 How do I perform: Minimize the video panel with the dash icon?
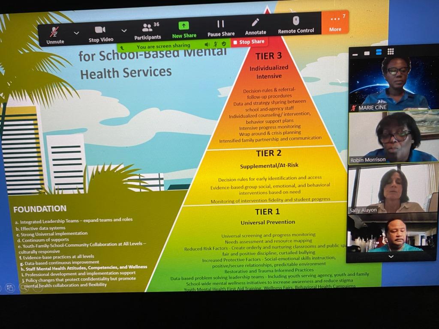click(x=355, y=54)
